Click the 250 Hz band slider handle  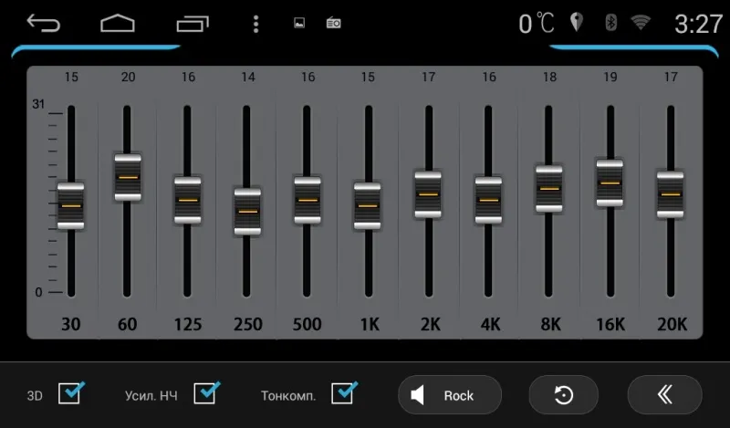tap(247, 212)
